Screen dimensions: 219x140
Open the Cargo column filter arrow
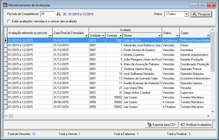pyautogui.click(x=208, y=36)
